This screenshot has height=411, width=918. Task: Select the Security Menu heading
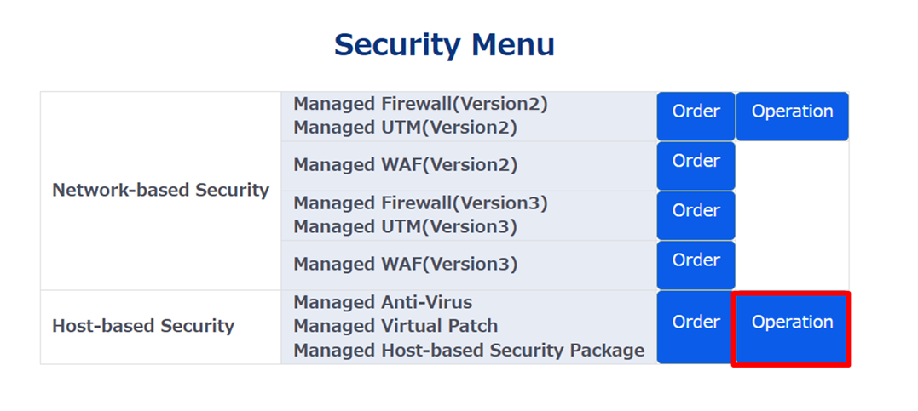[444, 44]
